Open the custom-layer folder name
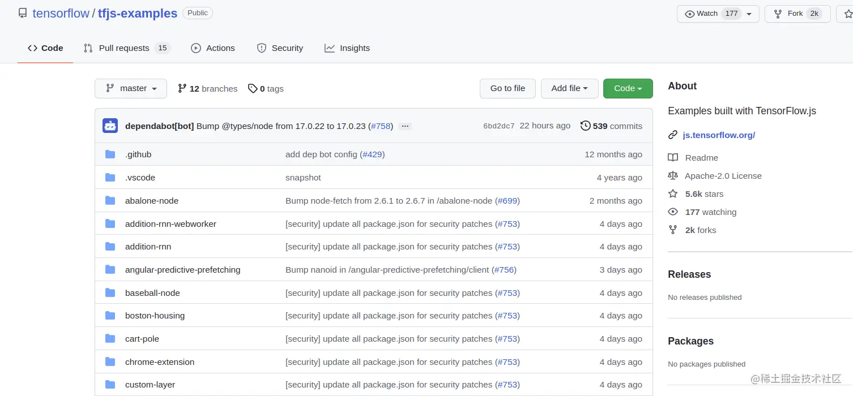 pos(150,385)
